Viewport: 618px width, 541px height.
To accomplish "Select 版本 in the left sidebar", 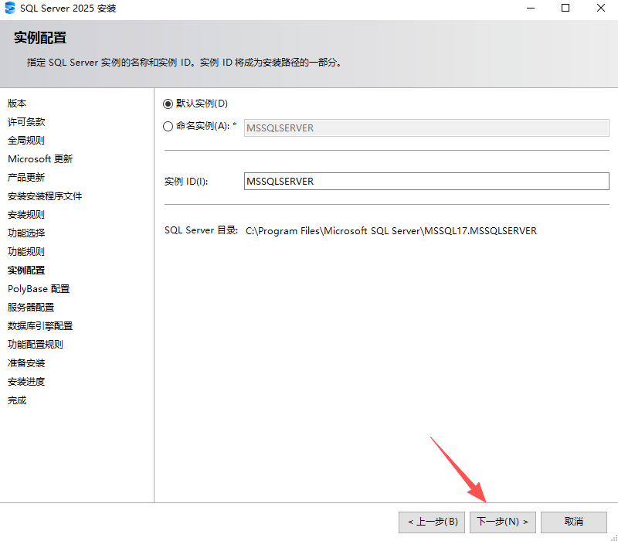I will 17,103.
